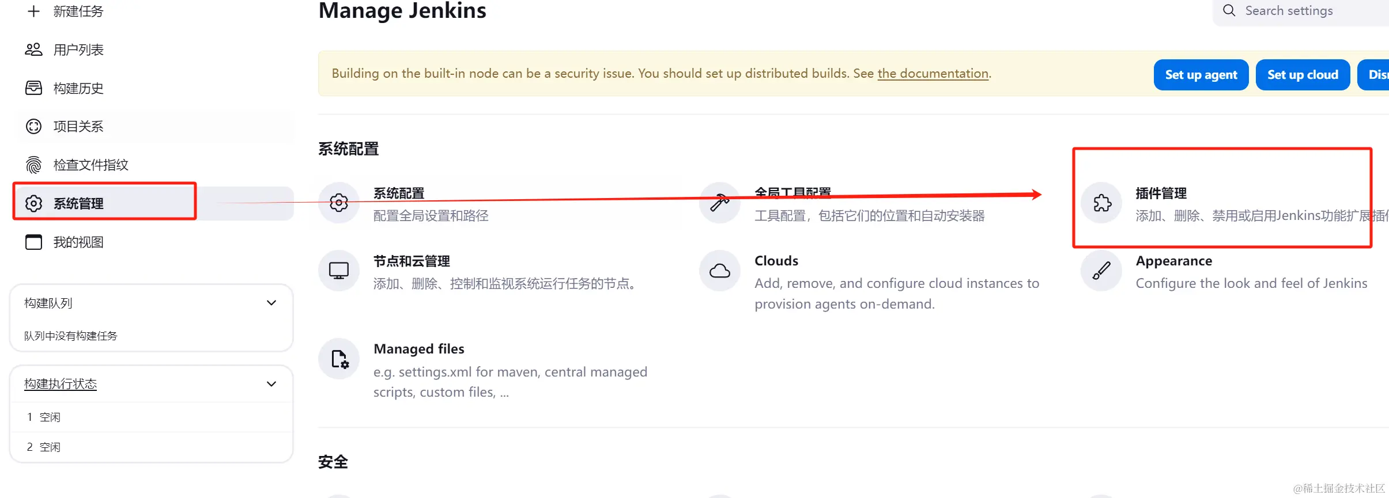Open 项目关系 in the sidebar
This screenshot has width=1389, height=498.
(78, 126)
